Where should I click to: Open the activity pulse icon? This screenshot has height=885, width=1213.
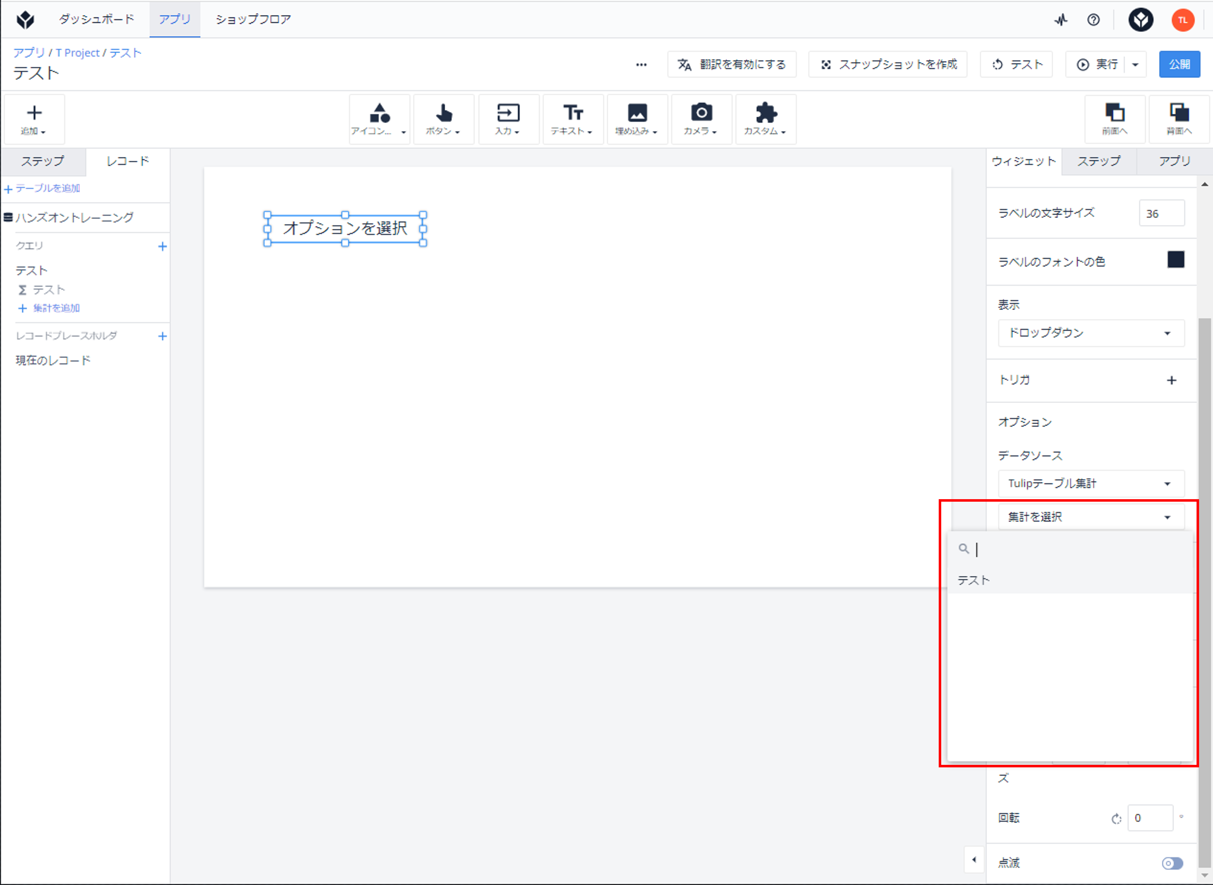pyautogui.click(x=1061, y=20)
